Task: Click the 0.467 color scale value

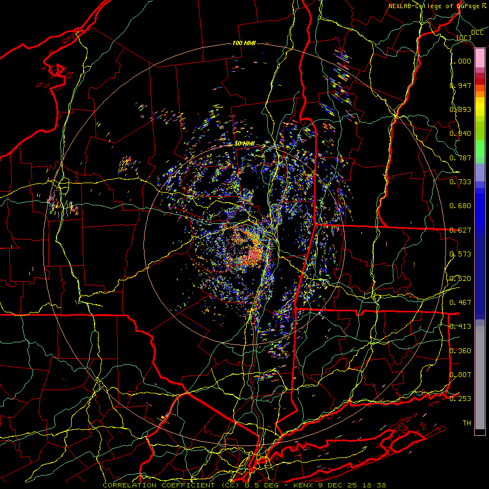Action: pyautogui.click(x=460, y=303)
